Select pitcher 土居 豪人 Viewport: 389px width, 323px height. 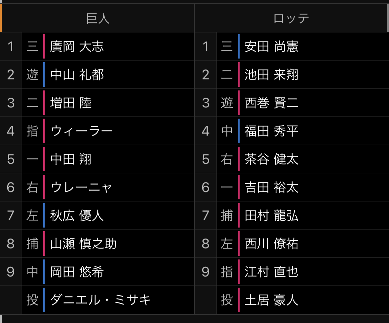(271, 300)
